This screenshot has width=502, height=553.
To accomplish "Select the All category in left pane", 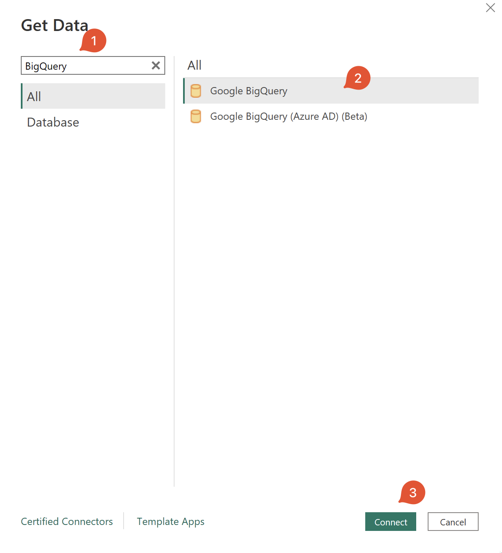I will (x=93, y=96).
